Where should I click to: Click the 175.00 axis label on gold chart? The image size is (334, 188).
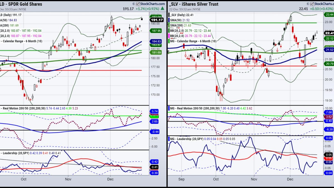(x=156, y=76)
